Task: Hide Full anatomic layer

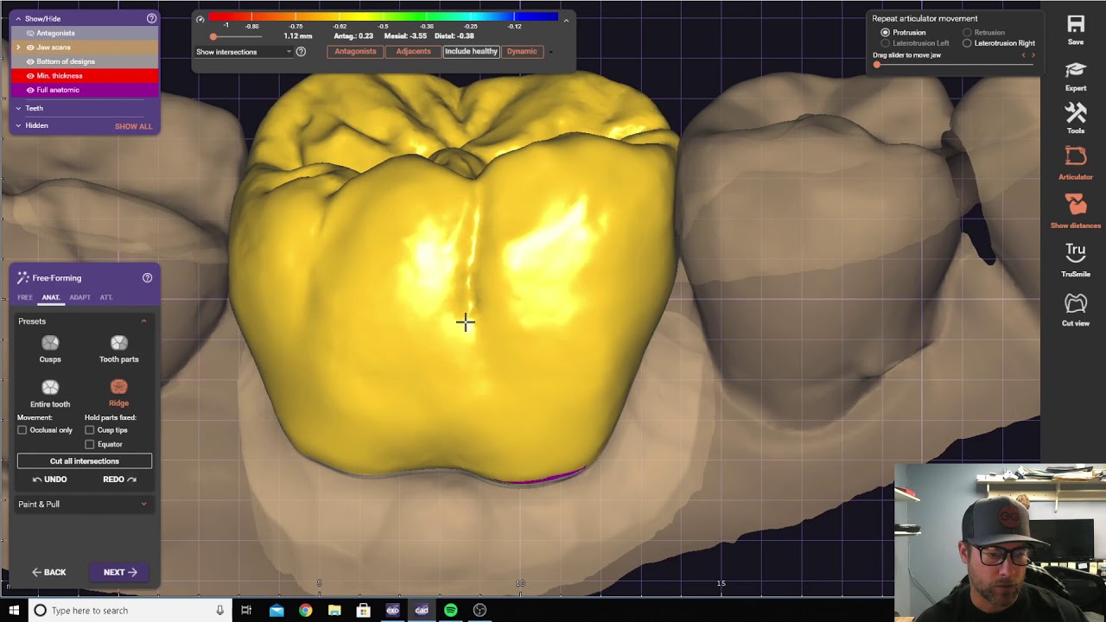Action: click(x=30, y=90)
